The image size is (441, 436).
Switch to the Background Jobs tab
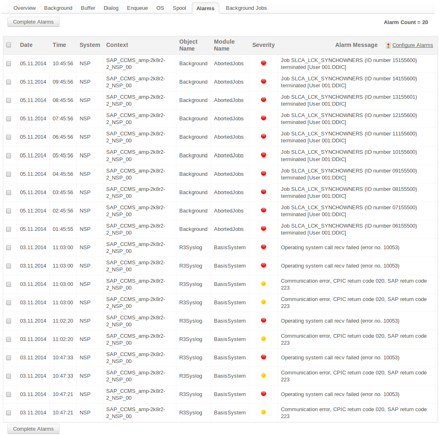246,8
